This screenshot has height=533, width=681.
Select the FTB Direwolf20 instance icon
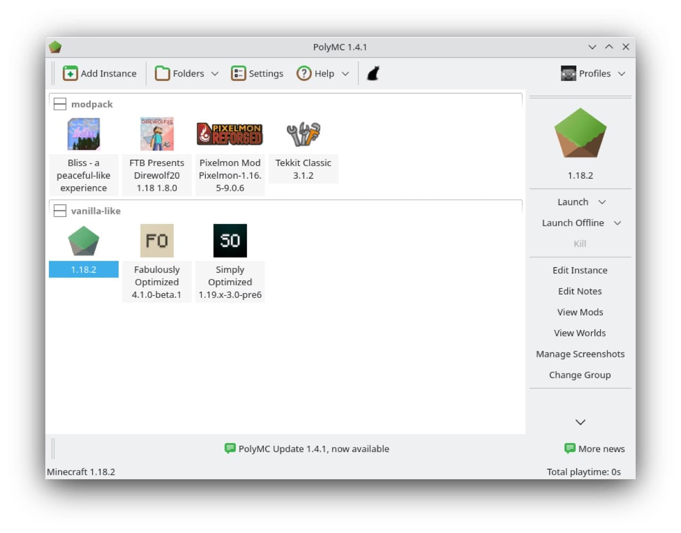click(157, 134)
